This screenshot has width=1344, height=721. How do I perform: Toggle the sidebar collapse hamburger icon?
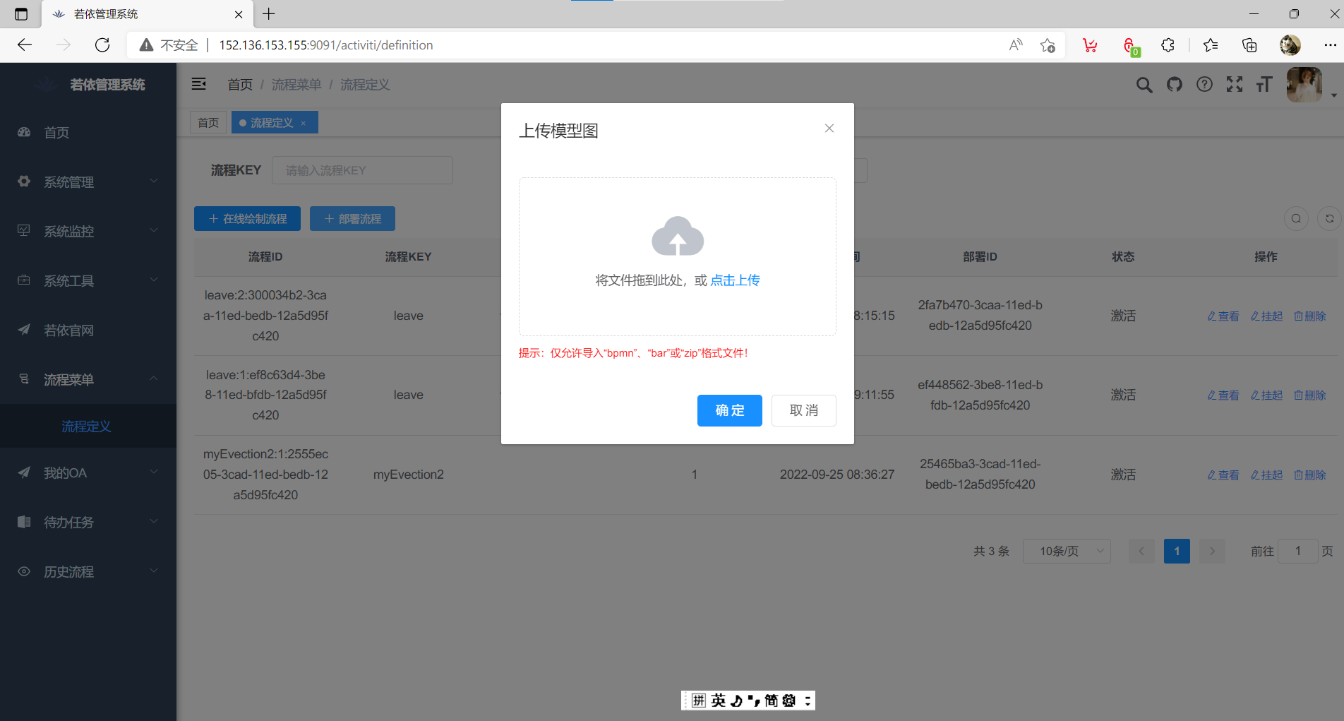(x=199, y=85)
